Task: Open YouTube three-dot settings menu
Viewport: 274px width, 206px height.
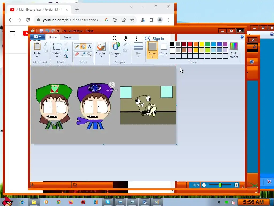Action: [x=136, y=39]
